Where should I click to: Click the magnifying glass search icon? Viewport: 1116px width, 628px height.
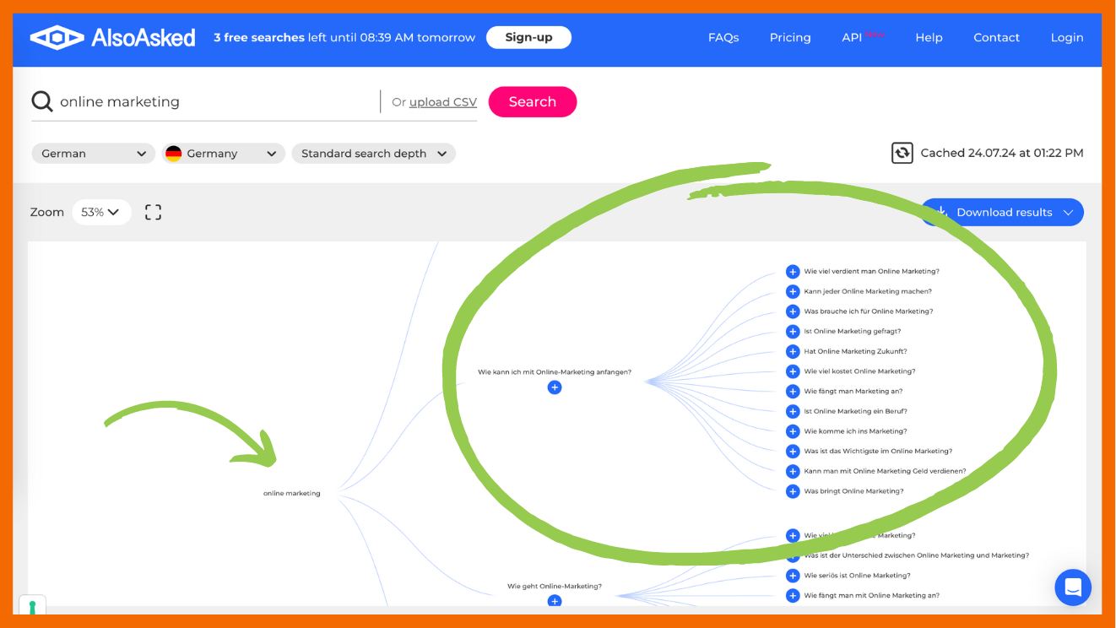coord(42,102)
